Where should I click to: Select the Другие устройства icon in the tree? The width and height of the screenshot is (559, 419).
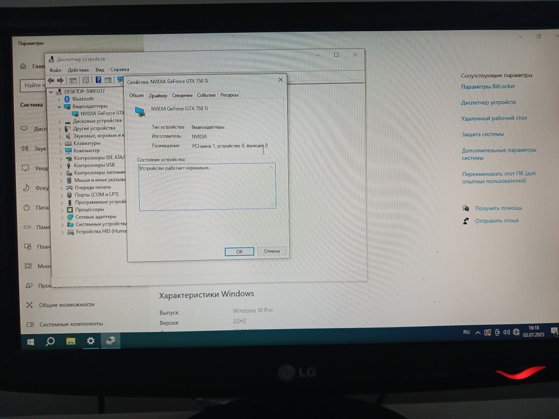click(x=68, y=128)
